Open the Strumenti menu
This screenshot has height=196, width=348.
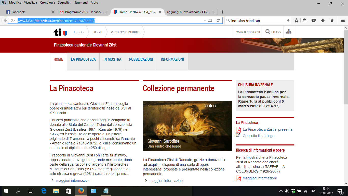[x=81, y=3]
